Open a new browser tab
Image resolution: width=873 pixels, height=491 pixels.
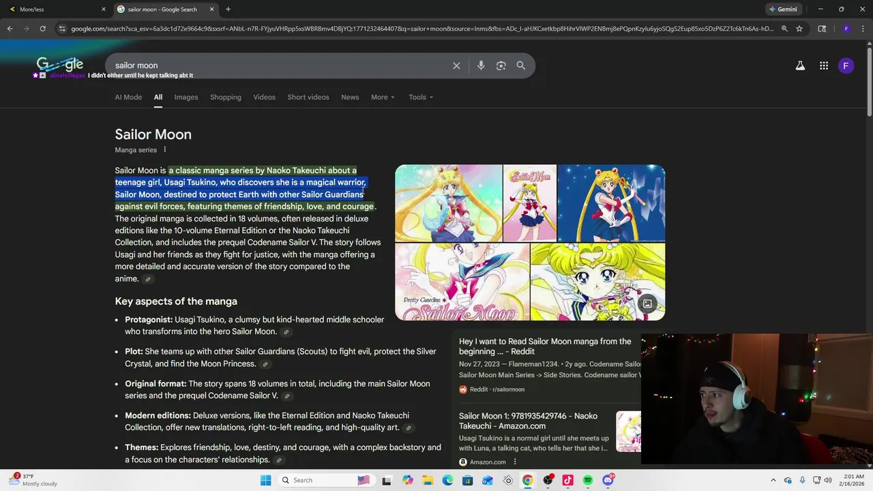pos(228,9)
